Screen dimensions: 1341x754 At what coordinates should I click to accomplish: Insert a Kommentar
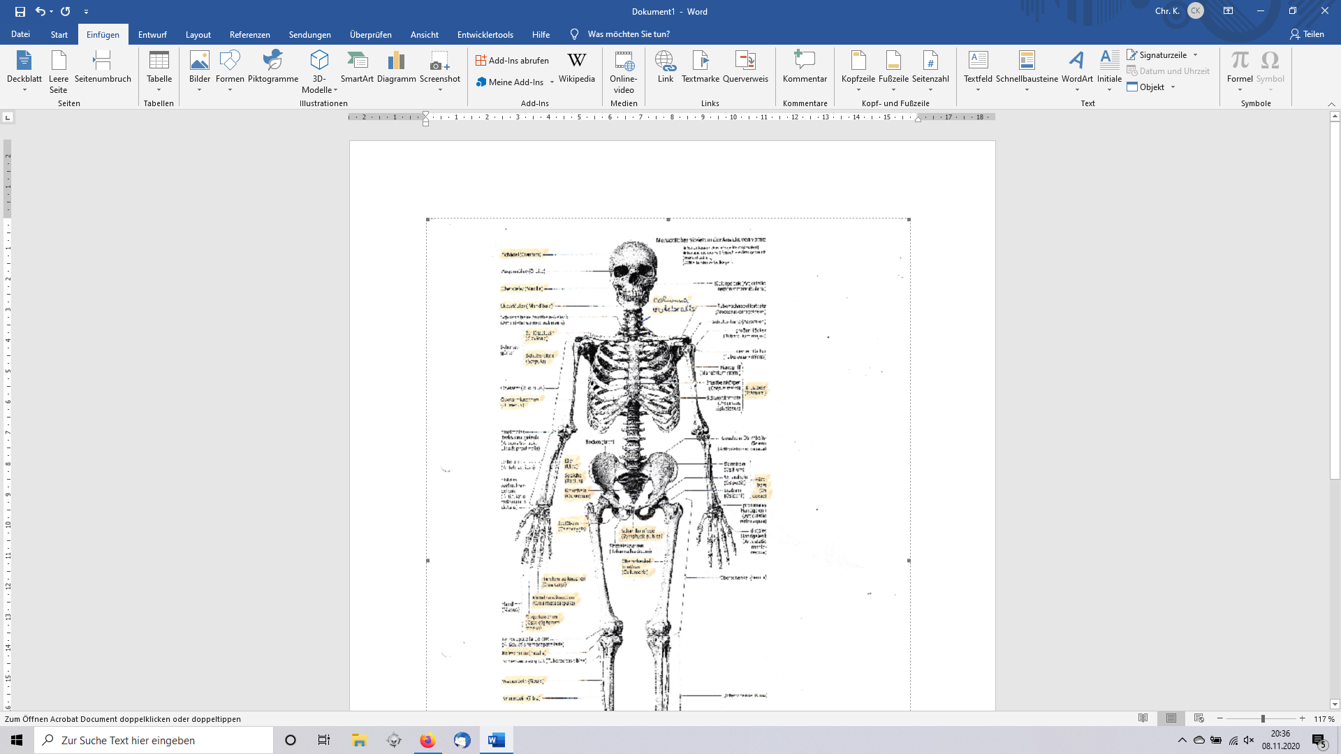(805, 66)
